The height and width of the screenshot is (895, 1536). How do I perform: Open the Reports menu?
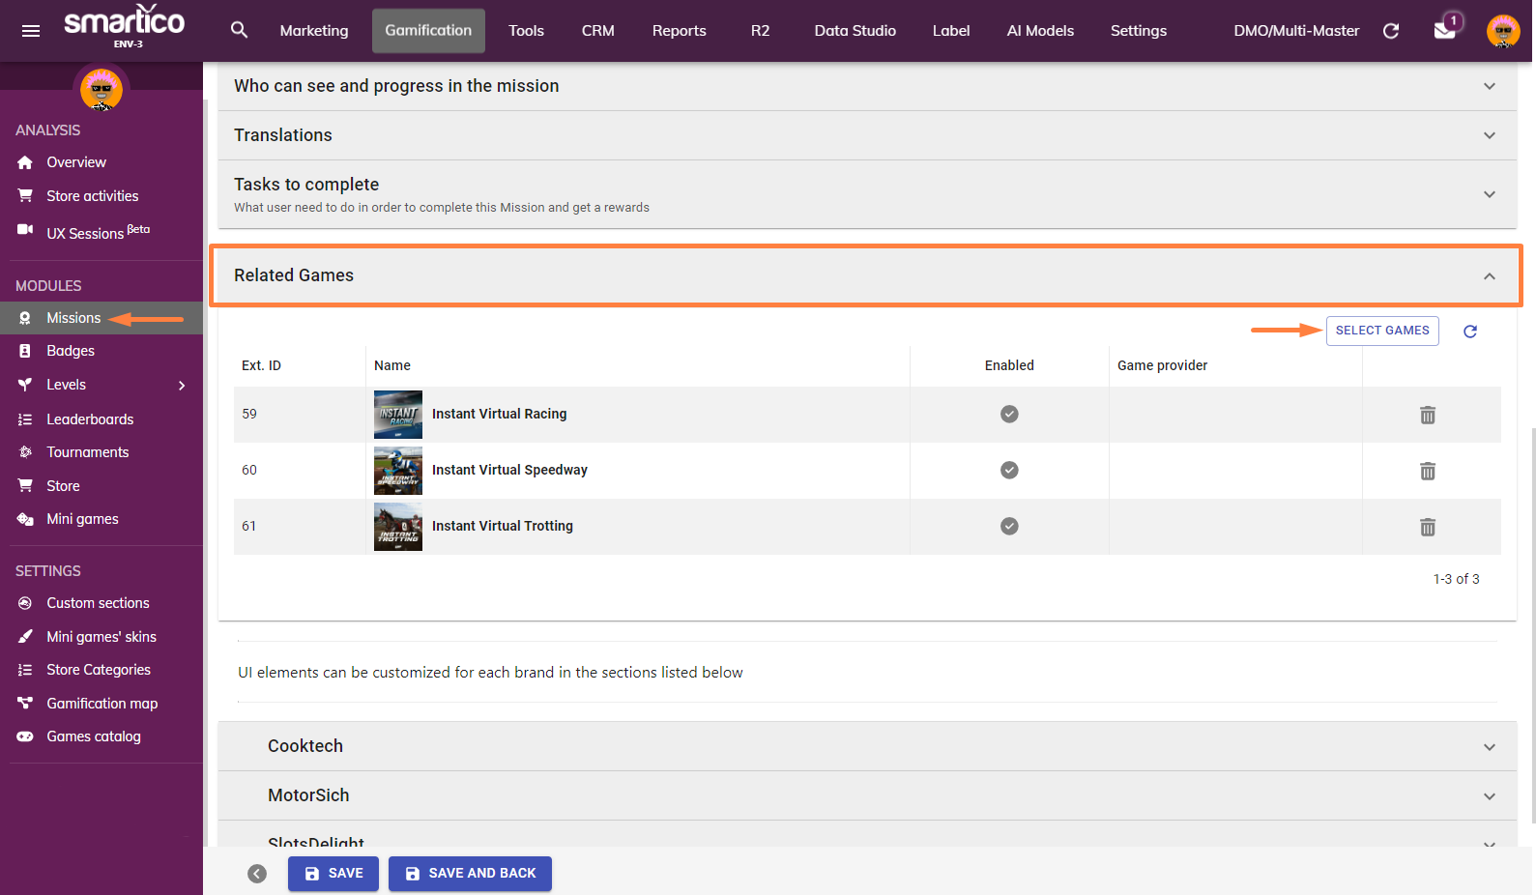pyautogui.click(x=679, y=31)
